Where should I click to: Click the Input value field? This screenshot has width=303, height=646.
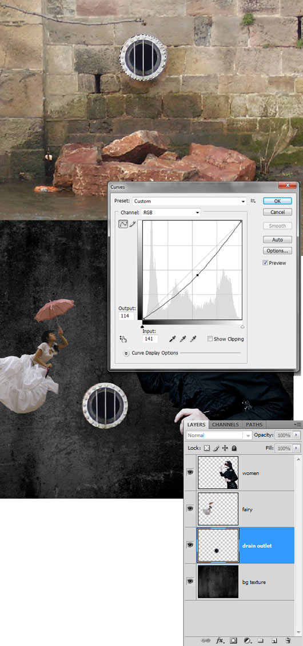coord(150,339)
